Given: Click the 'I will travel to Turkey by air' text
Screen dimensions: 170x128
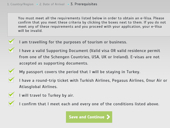Looking at the screenshot, I should coord(47,95).
